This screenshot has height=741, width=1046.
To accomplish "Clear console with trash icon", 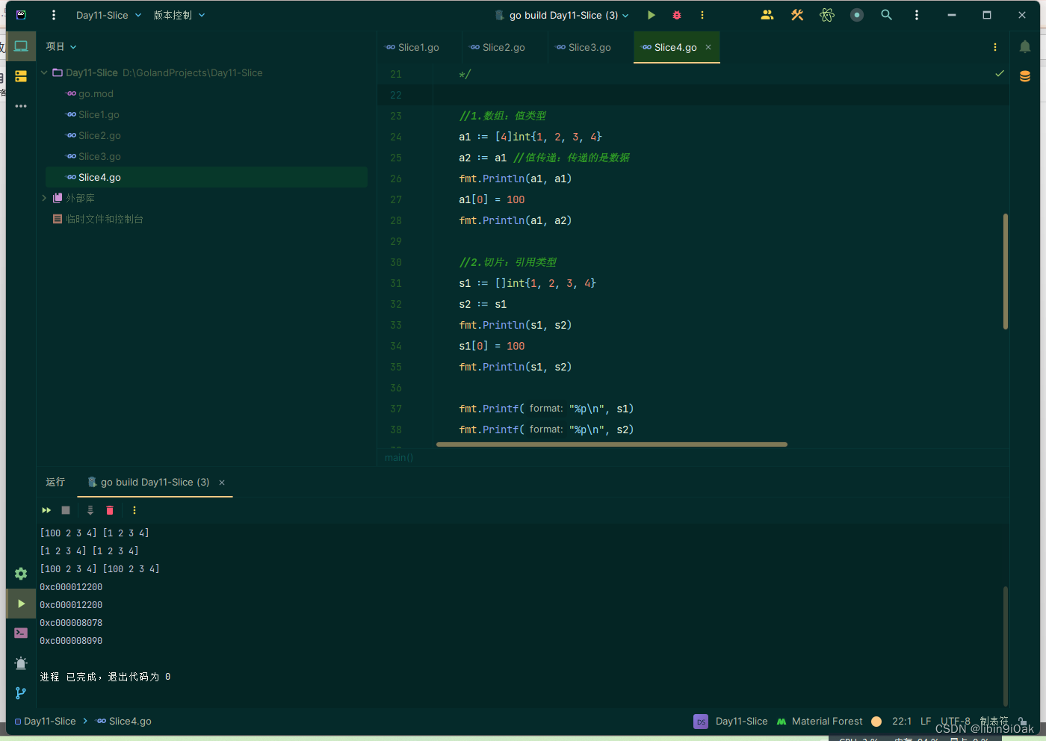I will [110, 510].
